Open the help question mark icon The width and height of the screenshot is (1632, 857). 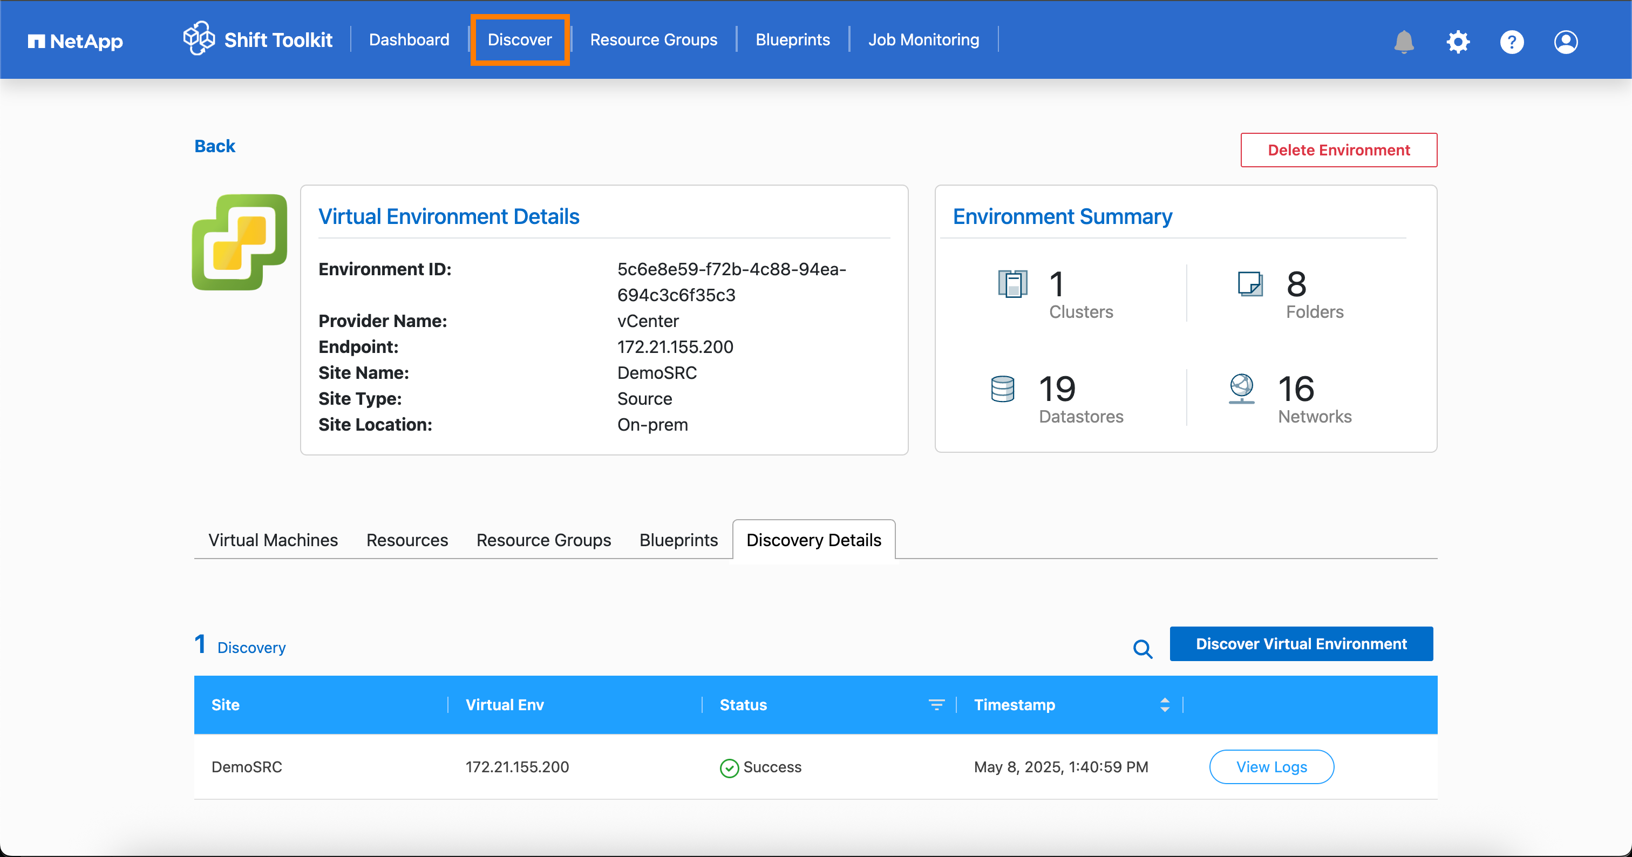[x=1512, y=42]
